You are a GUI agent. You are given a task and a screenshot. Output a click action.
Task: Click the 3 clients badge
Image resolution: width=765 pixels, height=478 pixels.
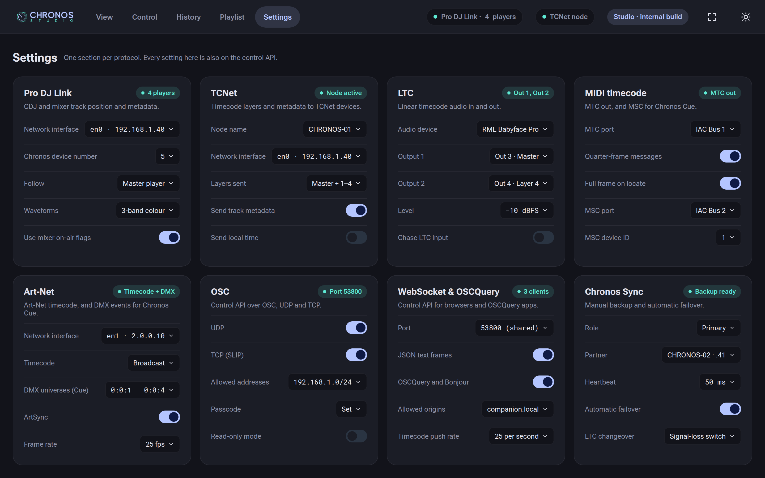(533, 292)
